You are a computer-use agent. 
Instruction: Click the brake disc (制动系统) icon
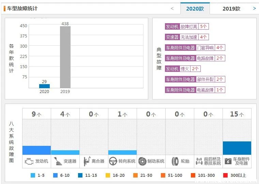coord(142,161)
